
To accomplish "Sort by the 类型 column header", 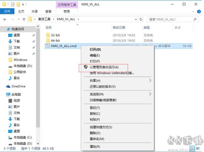I will coord(147,27).
